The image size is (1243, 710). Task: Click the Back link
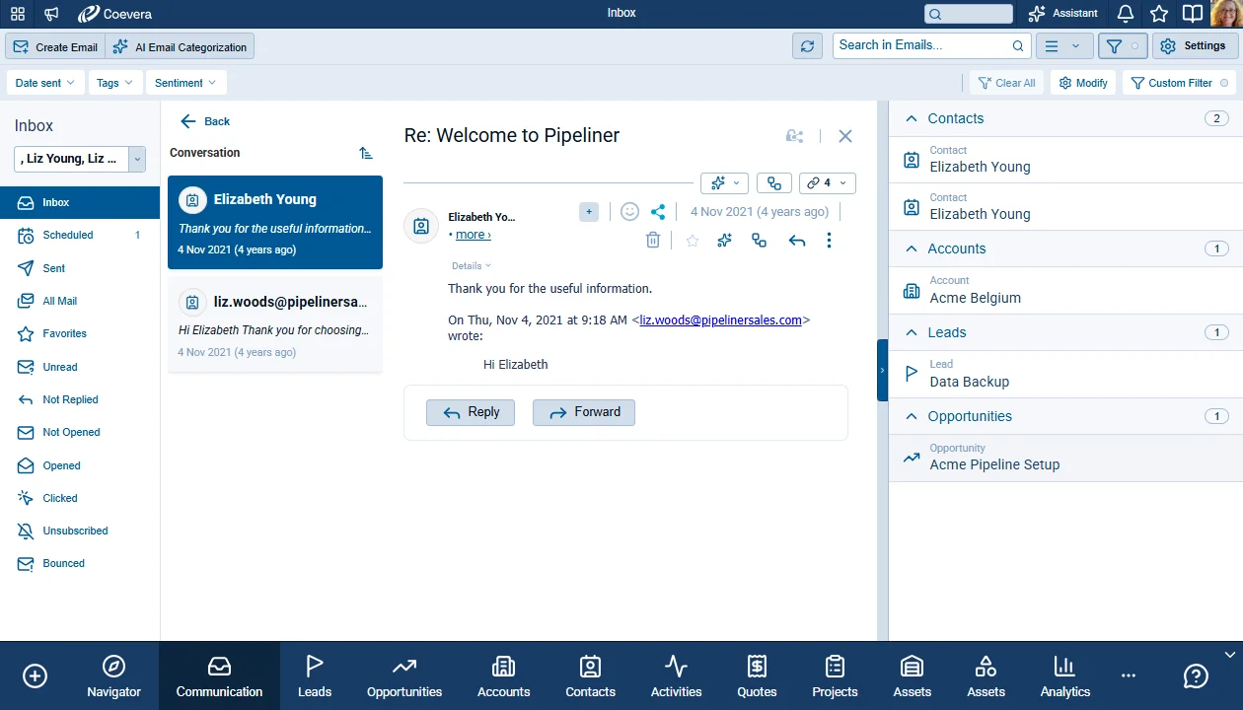[205, 121]
